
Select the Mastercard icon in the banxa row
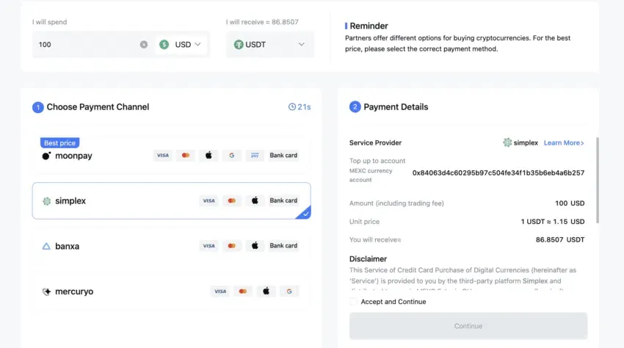(x=231, y=246)
